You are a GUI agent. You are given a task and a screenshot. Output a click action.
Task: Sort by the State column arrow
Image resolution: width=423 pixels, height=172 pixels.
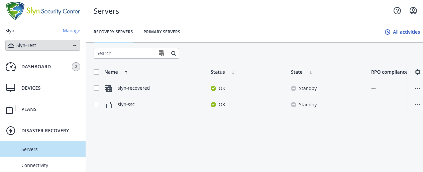click(x=311, y=72)
